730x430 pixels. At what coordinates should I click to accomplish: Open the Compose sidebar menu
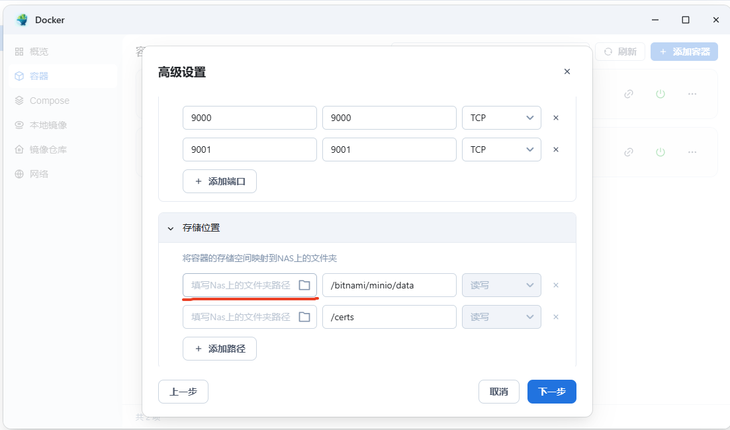[x=49, y=101]
